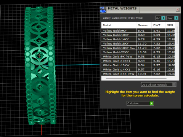Select the Yellow Gold:22KY row

138,52
